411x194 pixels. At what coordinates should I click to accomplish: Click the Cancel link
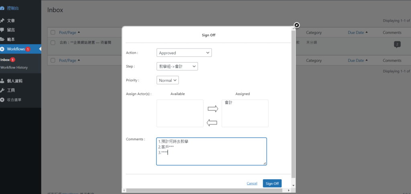252,184
